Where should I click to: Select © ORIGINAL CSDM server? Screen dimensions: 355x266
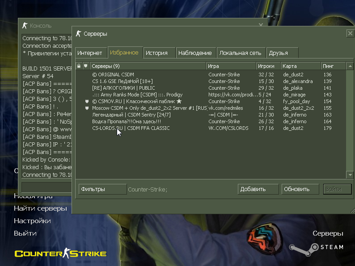click(211, 75)
